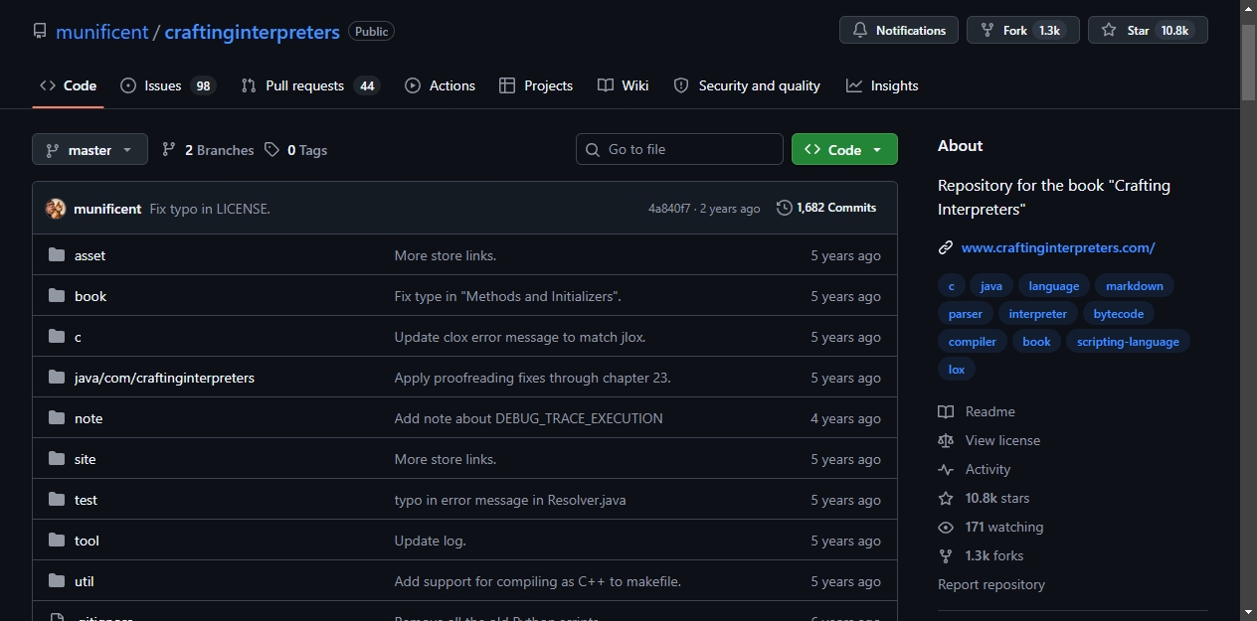Click the eye icon beside 171 watching

pos(946,527)
